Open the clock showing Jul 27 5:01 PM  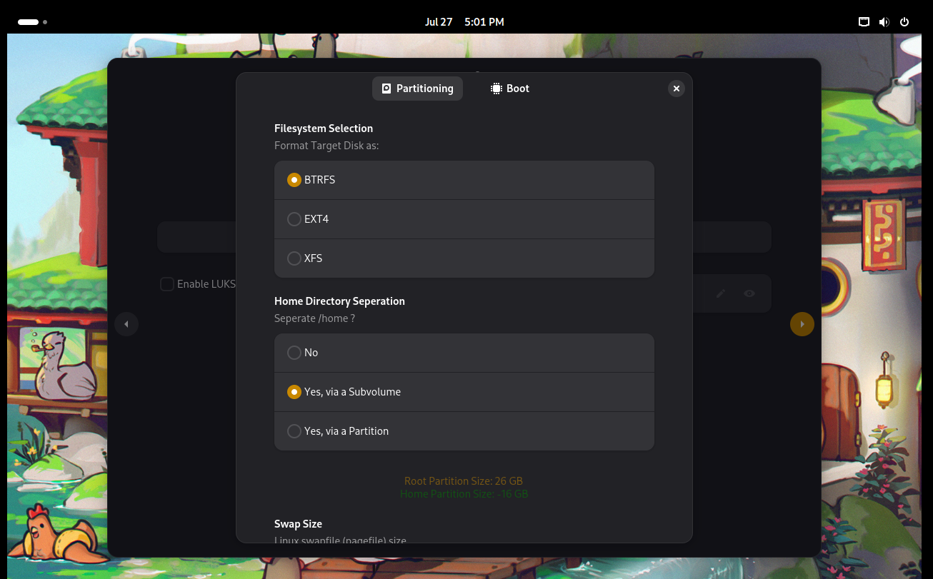pos(464,22)
